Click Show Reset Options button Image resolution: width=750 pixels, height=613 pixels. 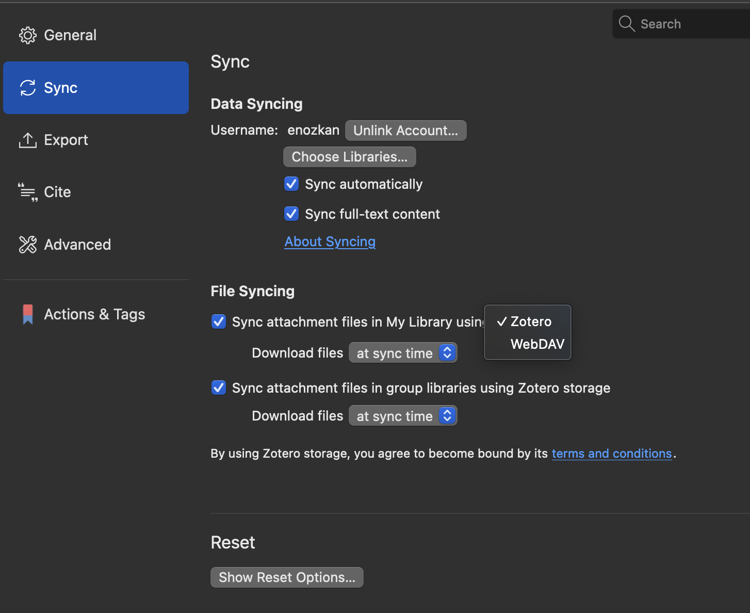pos(287,577)
